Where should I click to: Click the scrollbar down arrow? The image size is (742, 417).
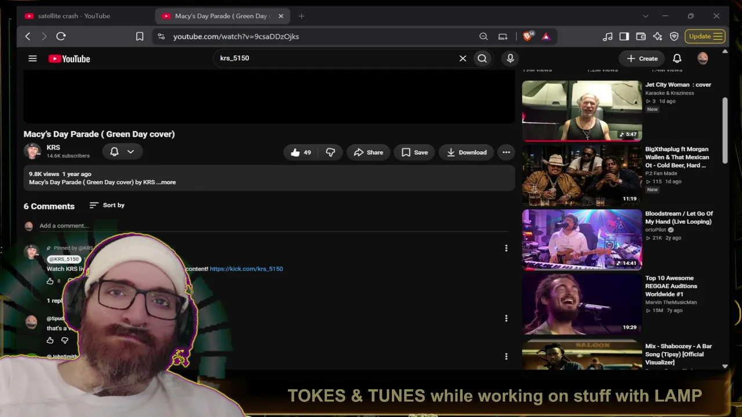725,367
